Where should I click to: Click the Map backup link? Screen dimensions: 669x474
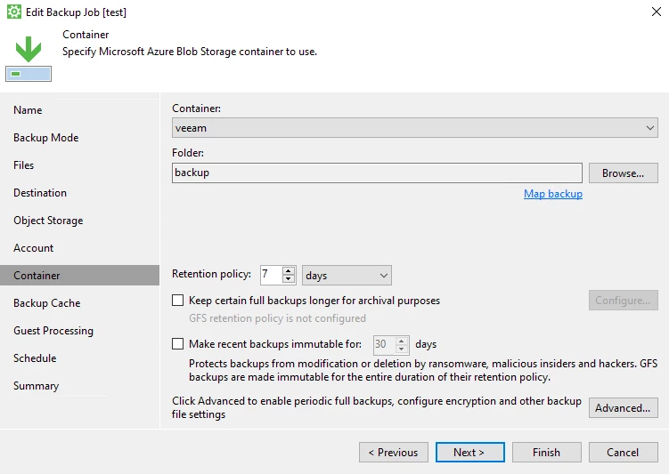[x=553, y=194]
